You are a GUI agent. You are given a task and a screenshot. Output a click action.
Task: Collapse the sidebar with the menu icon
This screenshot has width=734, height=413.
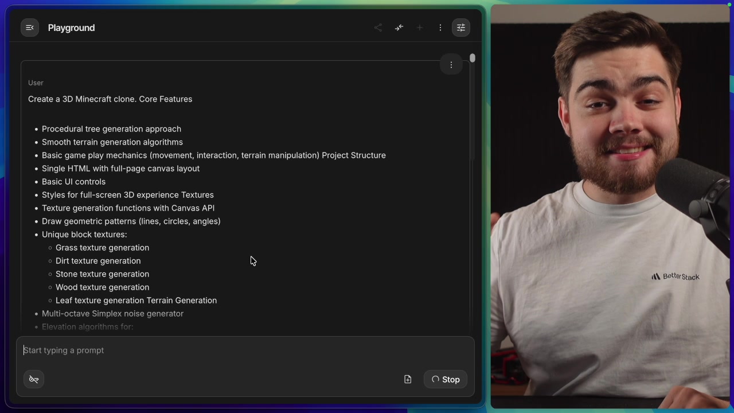click(x=30, y=28)
